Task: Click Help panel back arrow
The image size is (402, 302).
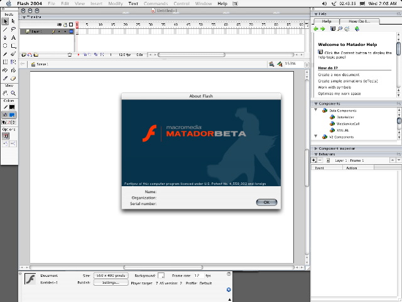Action: click(316, 29)
